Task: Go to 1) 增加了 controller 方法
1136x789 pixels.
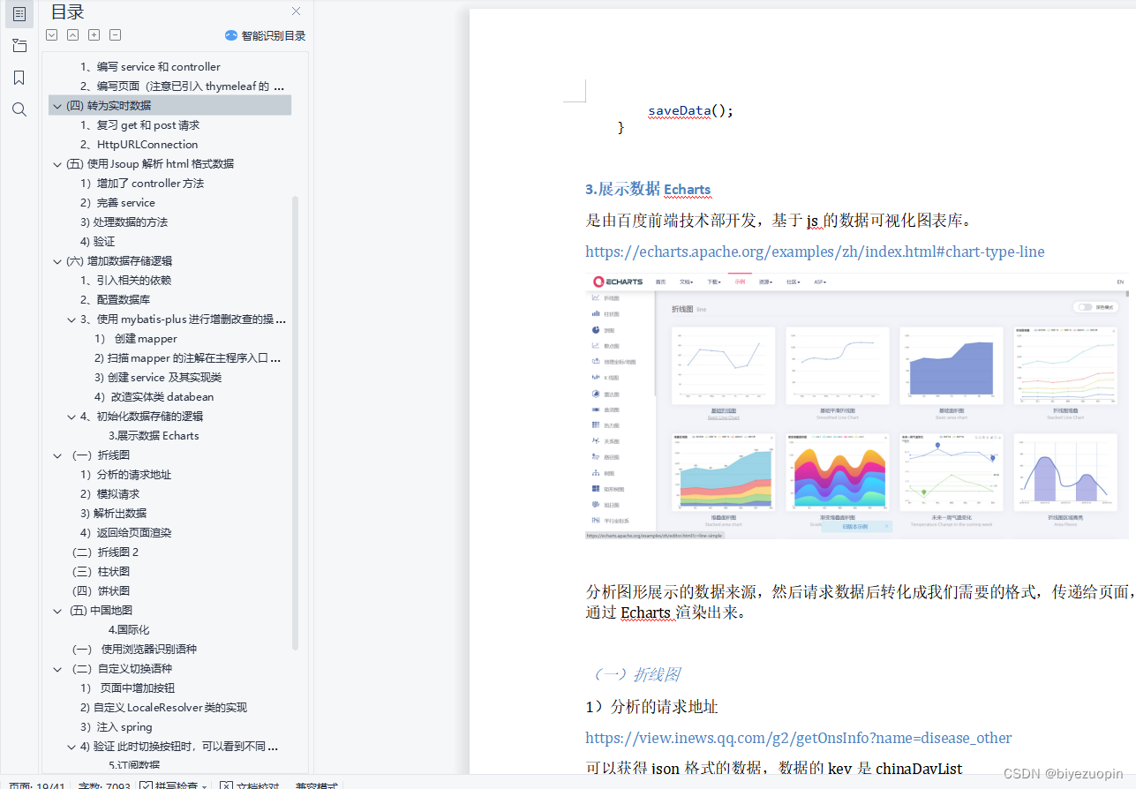Action: click(142, 184)
